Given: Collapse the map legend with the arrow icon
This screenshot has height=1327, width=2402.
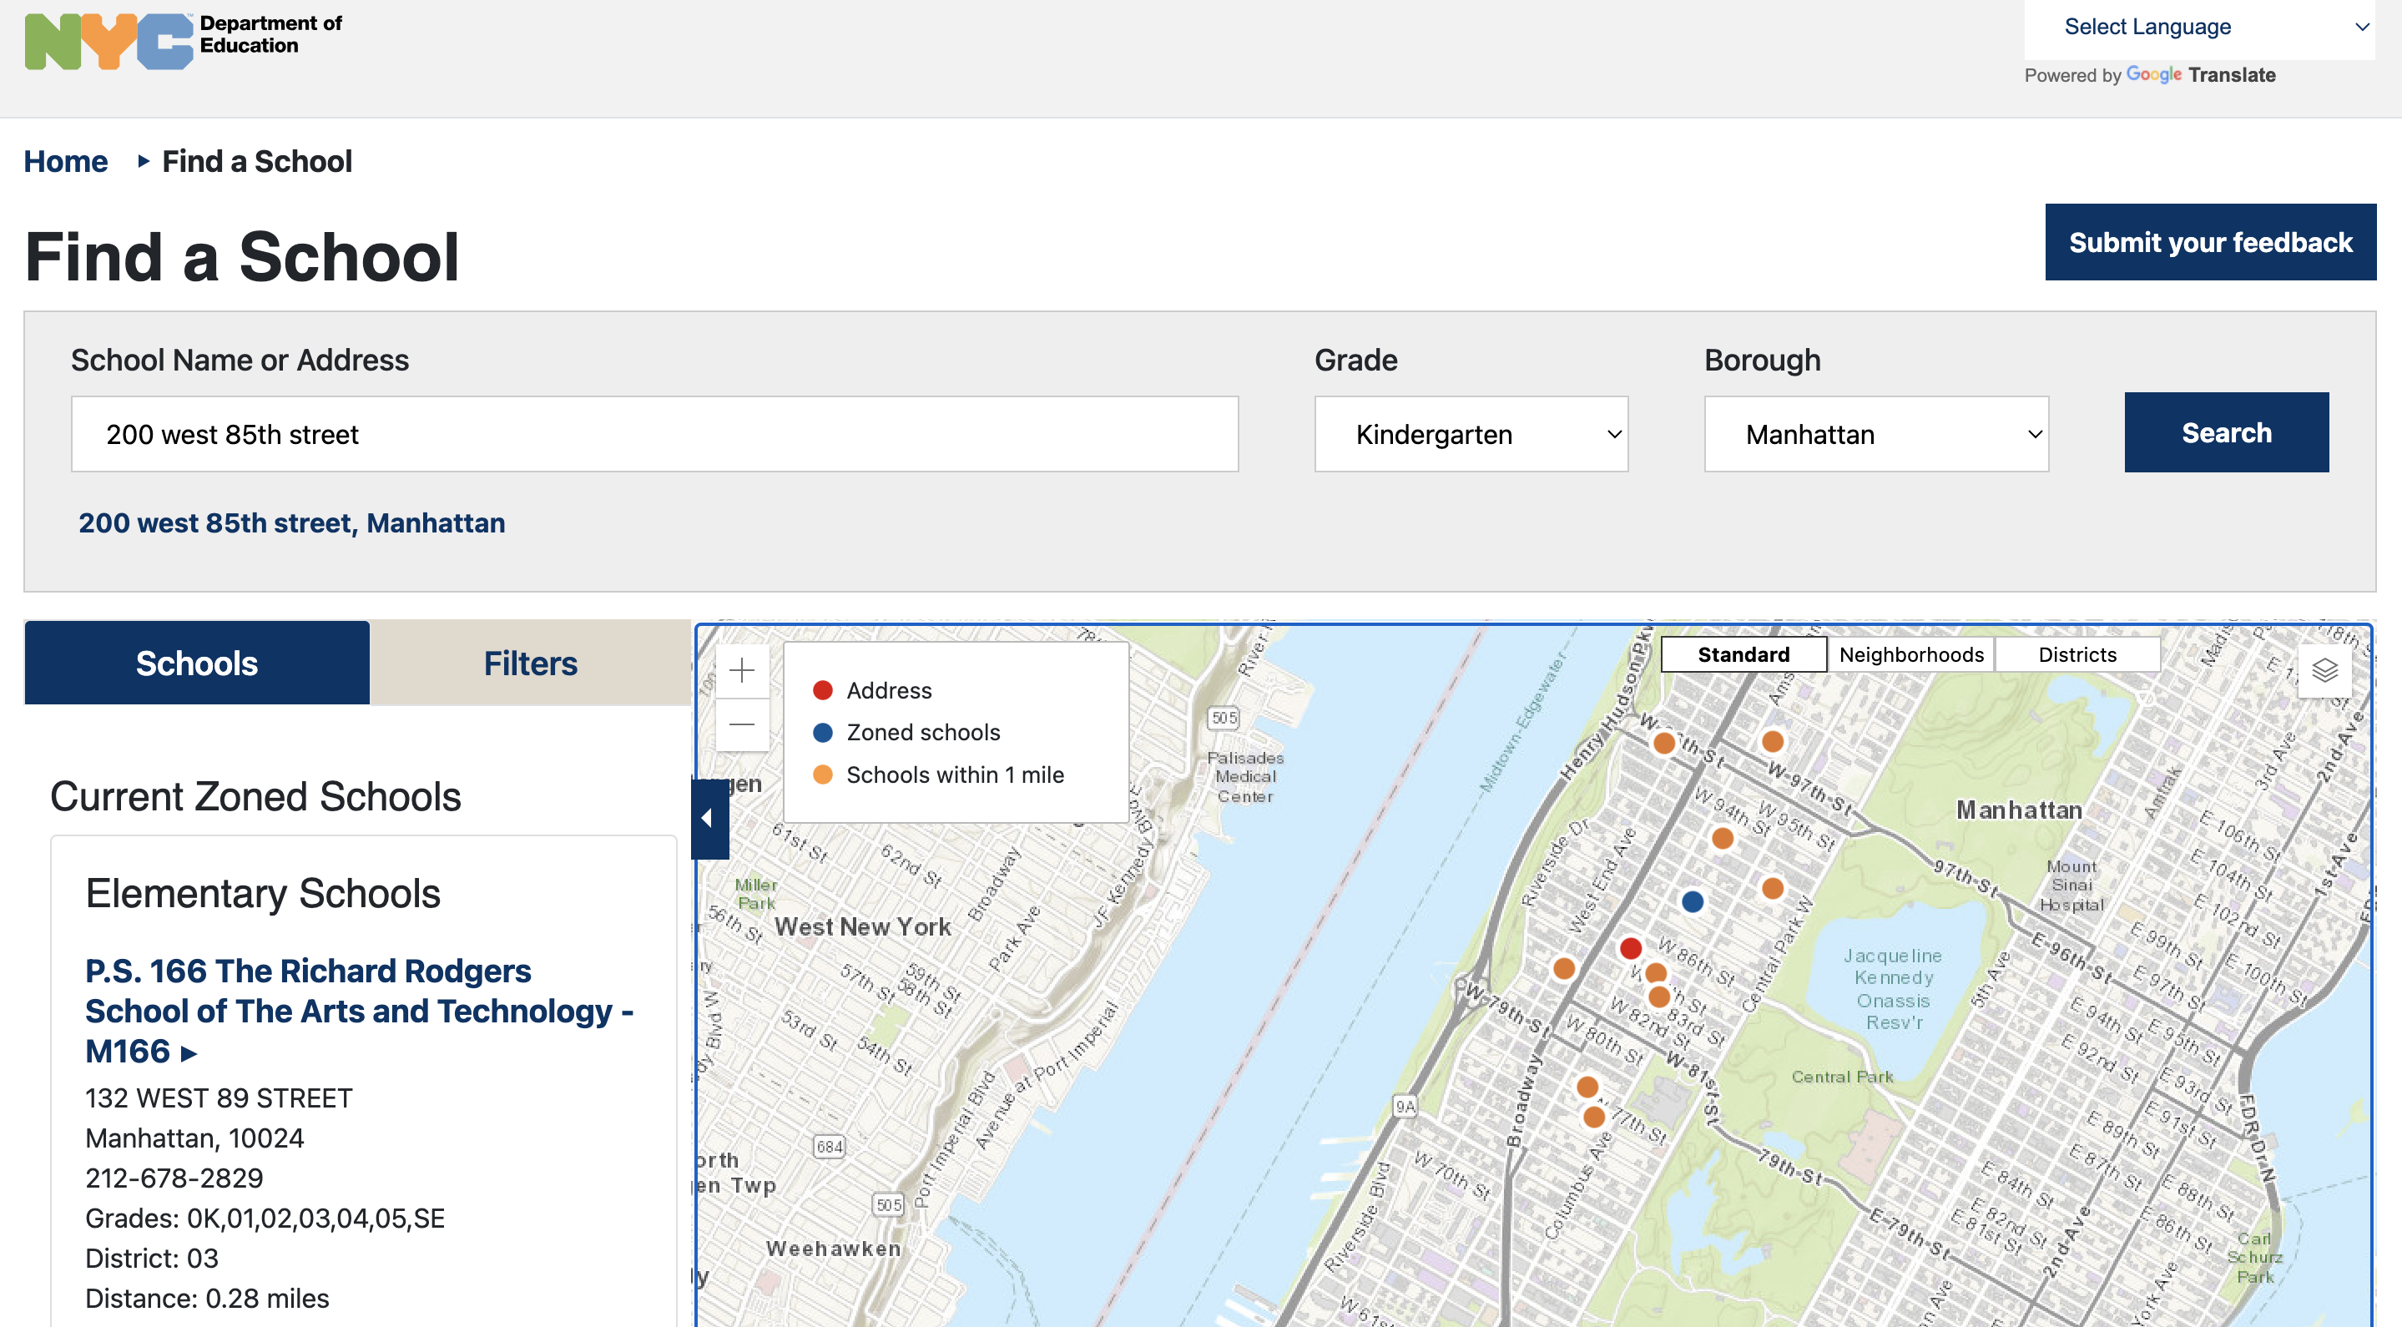Looking at the screenshot, I should tap(710, 819).
